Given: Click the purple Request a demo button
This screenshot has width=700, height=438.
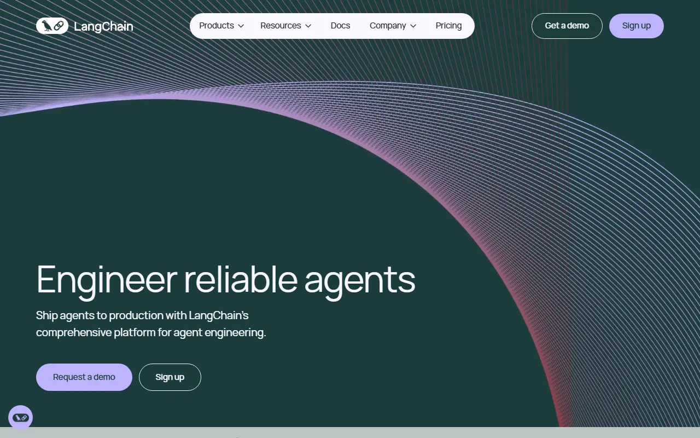Looking at the screenshot, I should 84,377.
